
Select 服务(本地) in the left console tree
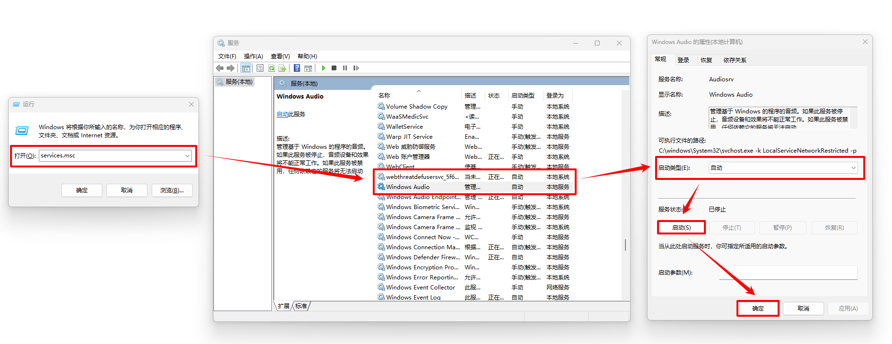click(234, 82)
